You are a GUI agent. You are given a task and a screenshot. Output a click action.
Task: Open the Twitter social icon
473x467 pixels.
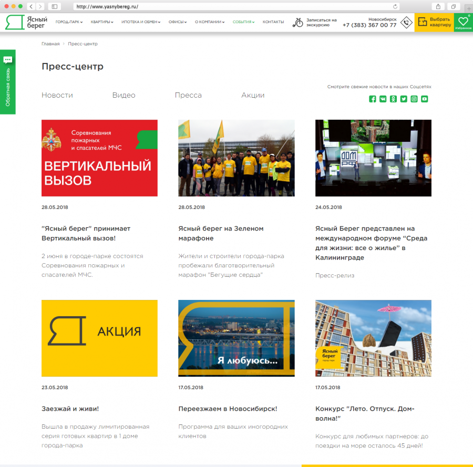404,99
